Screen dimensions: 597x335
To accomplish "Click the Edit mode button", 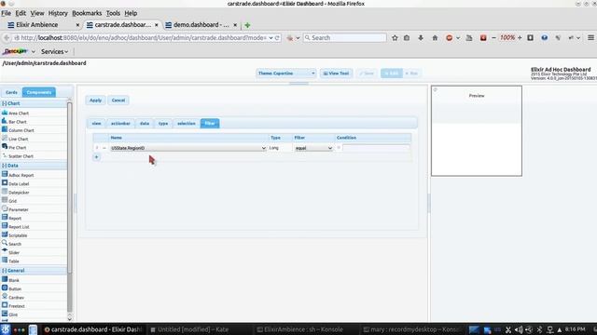I will (x=392, y=74).
